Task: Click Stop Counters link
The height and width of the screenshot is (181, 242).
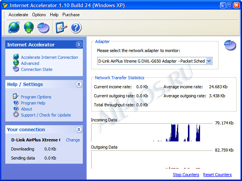Action: tap(186, 175)
